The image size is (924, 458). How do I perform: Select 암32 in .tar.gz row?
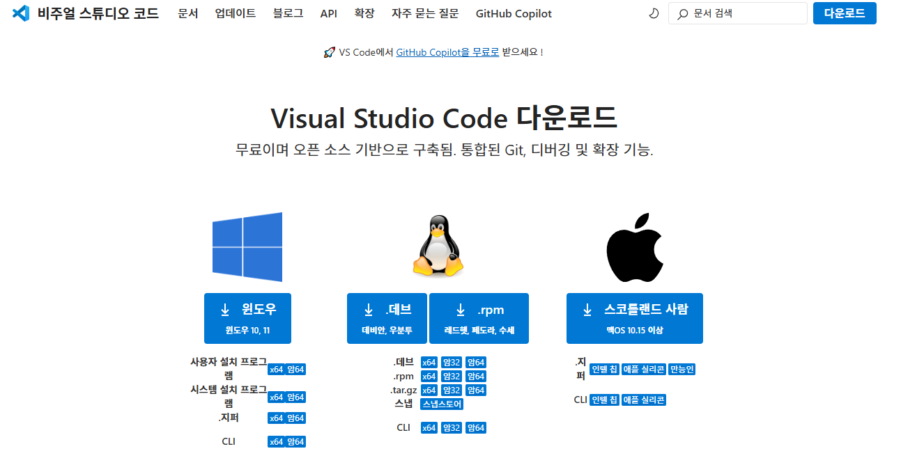click(x=452, y=390)
